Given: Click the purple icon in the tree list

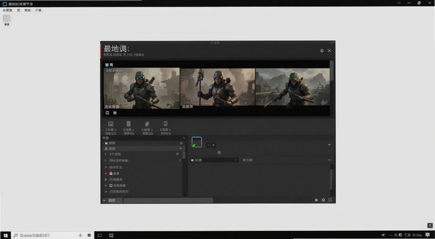Looking at the screenshot, I should pos(111,185).
